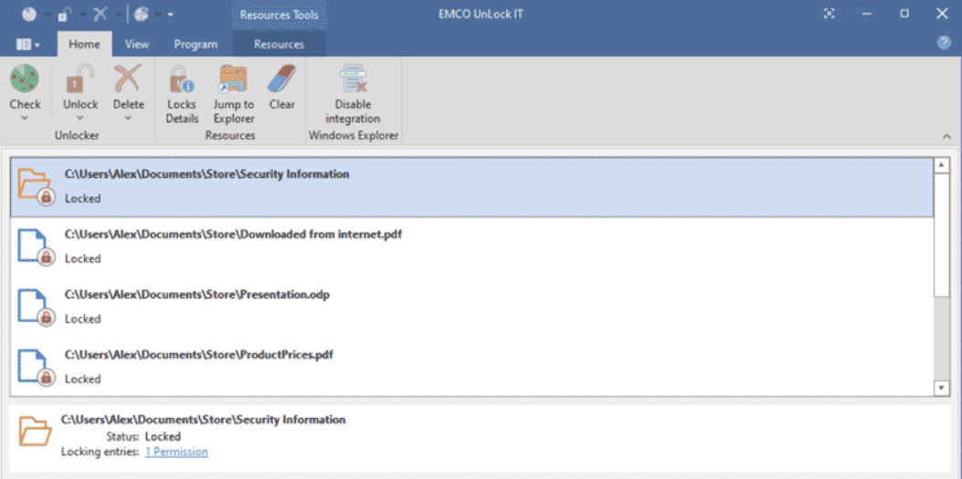Screen dimensions: 962x479
Task: Click the Delete red X icon
Action: [x=128, y=79]
